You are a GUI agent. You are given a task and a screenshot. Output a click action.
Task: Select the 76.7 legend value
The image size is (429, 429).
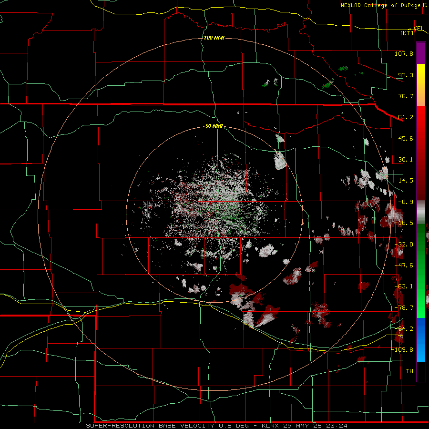click(406, 96)
